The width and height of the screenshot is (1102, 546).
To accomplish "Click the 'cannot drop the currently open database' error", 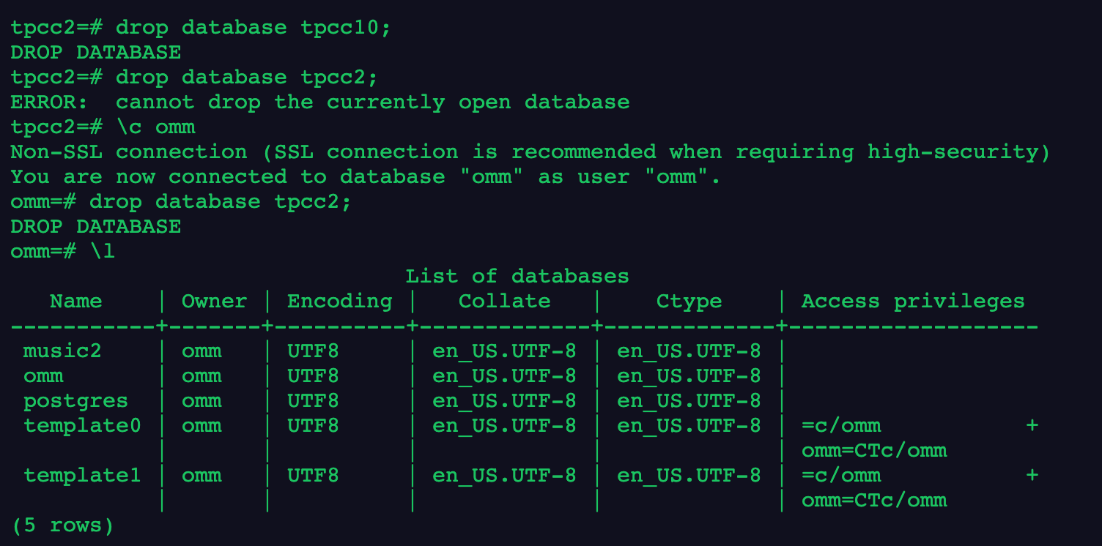I will tap(372, 102).
